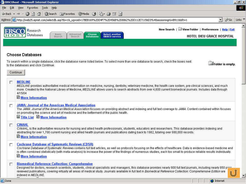246x184 pixels.
Task: Go back with the Back arrow button
Action: 7,14
